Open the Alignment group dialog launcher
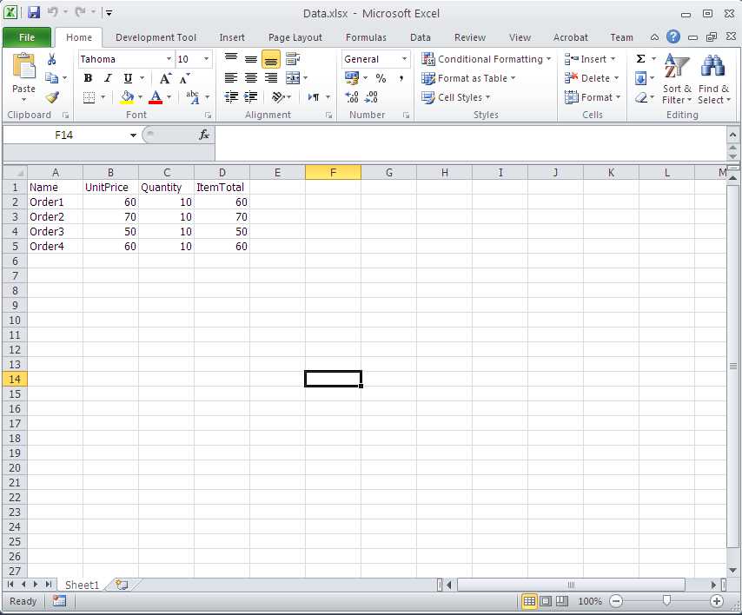742x615 pixels. point(329,115)
